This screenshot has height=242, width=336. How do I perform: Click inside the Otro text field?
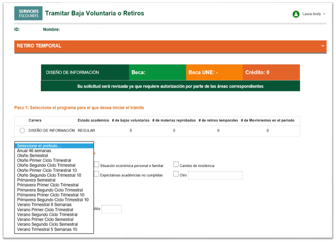[215, 175]
